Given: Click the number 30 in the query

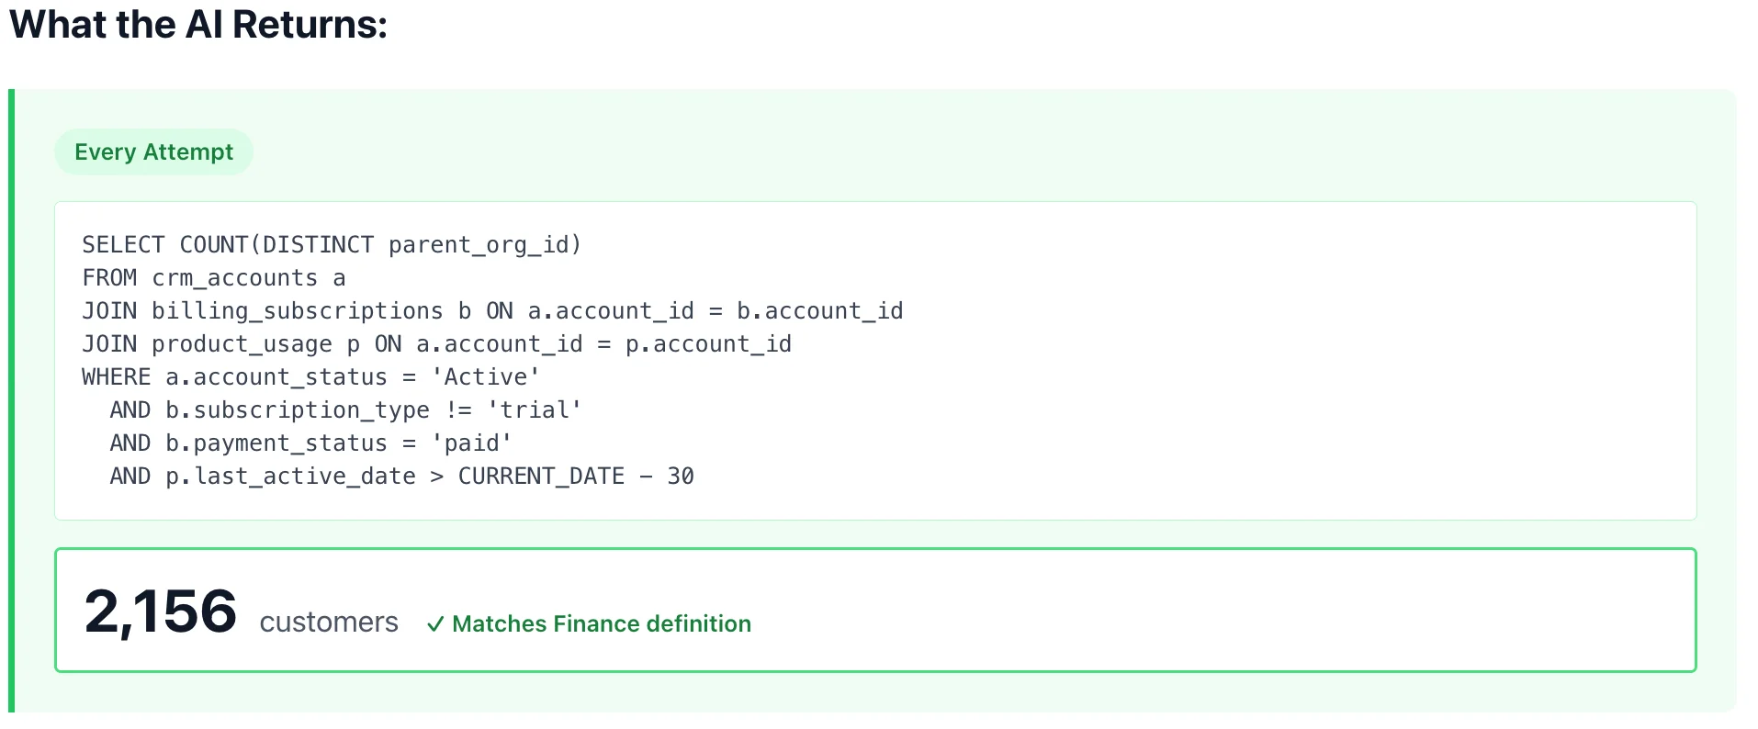Looking at the screenshot, I should [x=681, y=477].
